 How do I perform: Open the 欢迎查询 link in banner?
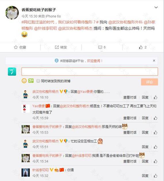pos(94,61)
